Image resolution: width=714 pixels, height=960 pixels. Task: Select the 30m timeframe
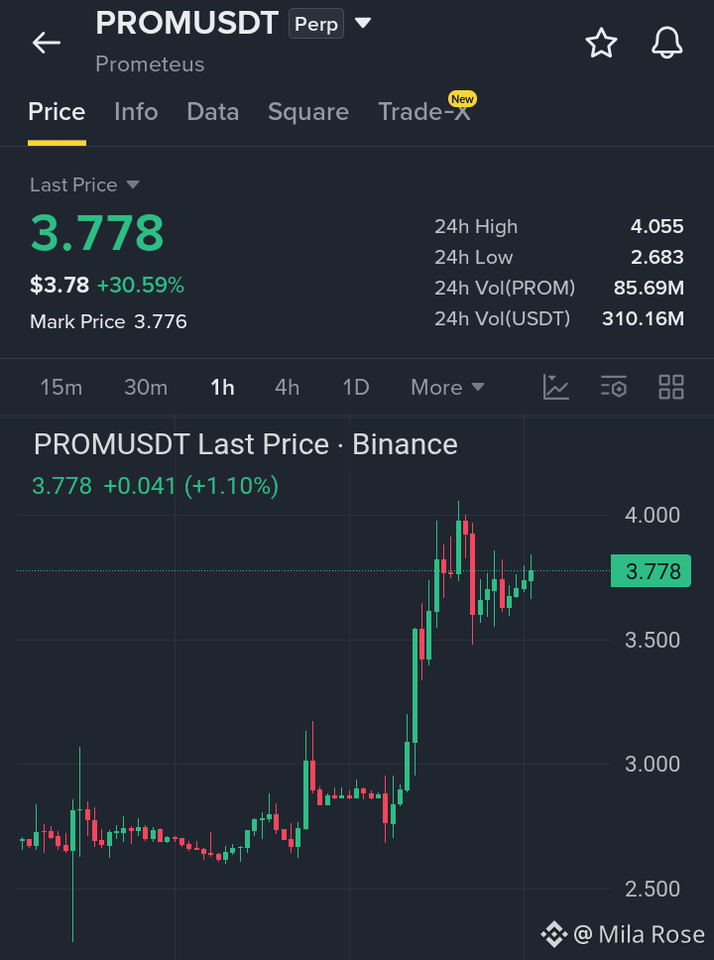[146, 387]
